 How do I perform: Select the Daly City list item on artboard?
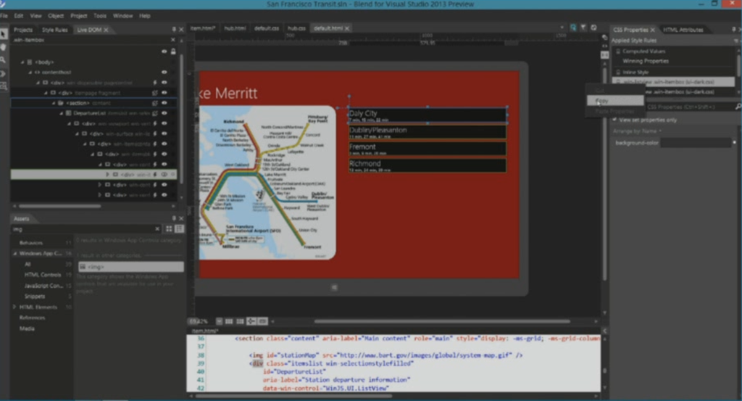pos(428,115)
